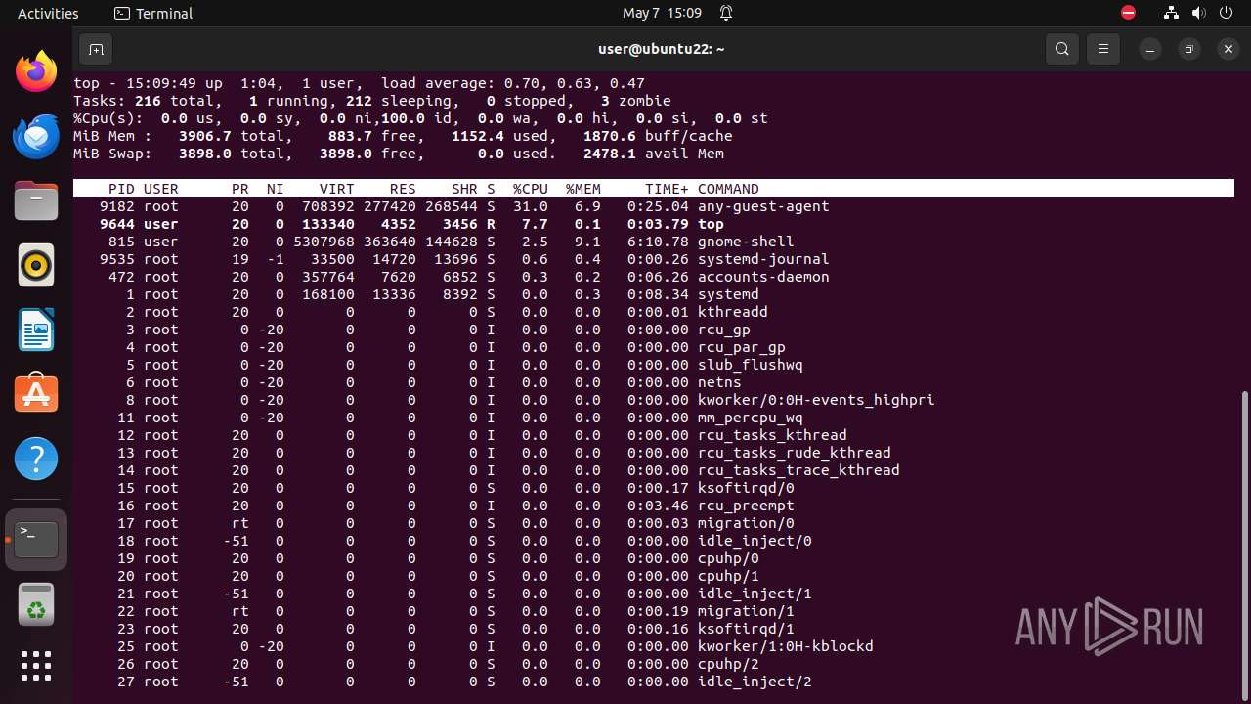Click the netns process name
Screen dimensions: 1251x704
(x=719, y=382)
